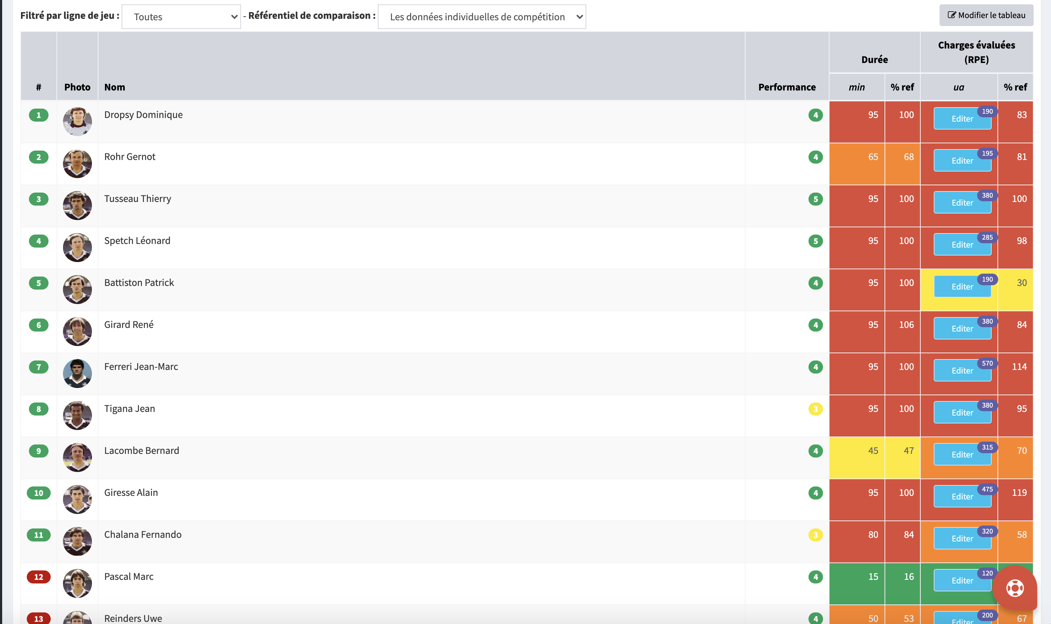The height and width of the screenshot is (624, 1051).
Task: Click Editer for Dropsy Dominique
Action: (x=962, y=119)
